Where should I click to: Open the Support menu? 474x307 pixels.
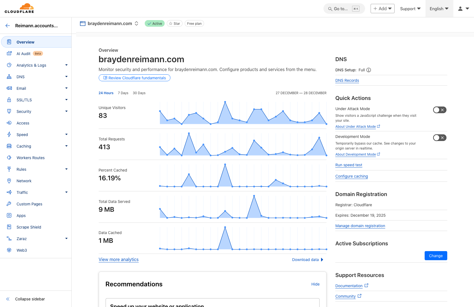click(410, 9)
